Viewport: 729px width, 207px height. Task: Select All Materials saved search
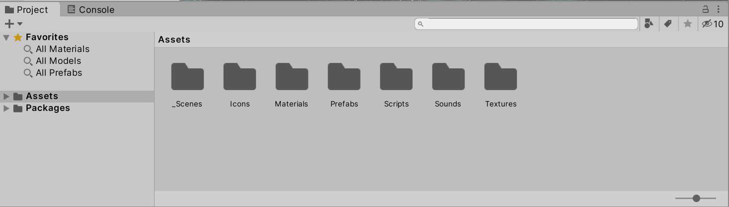(62, 49)
